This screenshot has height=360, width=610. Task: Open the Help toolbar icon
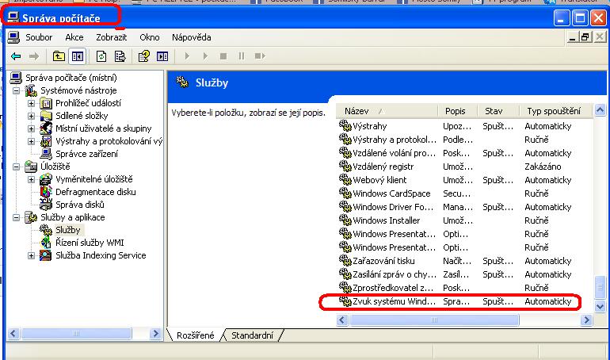pos(144,56)
